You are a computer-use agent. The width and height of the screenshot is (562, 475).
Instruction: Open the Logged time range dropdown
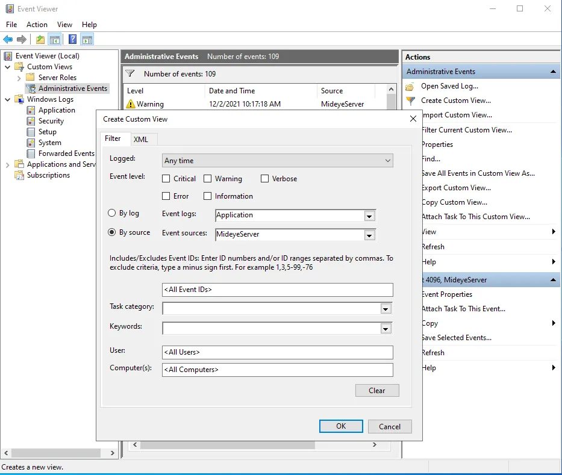[387, 160]
